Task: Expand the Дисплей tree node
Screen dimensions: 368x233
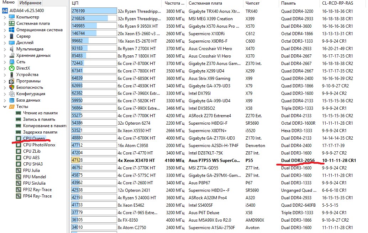Action: [5, 43]
